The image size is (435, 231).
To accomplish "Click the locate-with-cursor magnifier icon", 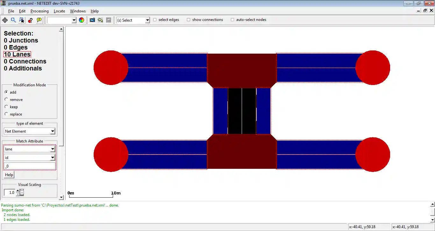I will (x=22, y=20).
